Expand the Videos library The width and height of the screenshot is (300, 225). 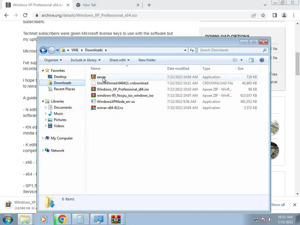tap(46, 126)
